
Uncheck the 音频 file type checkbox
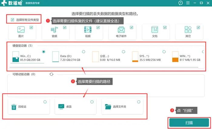[65, 27]
